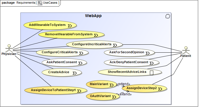Select the CreateAdvice use case label
The width and height of the screenshot is (199, 107).
coord(59,72)
